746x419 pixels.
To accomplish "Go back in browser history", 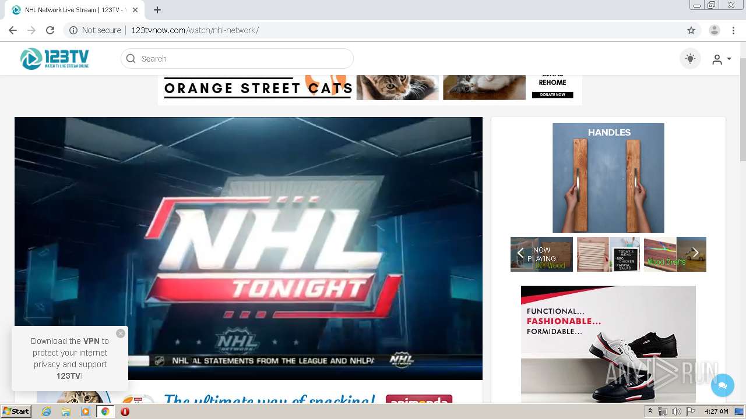I will click(x=13, y=30).
